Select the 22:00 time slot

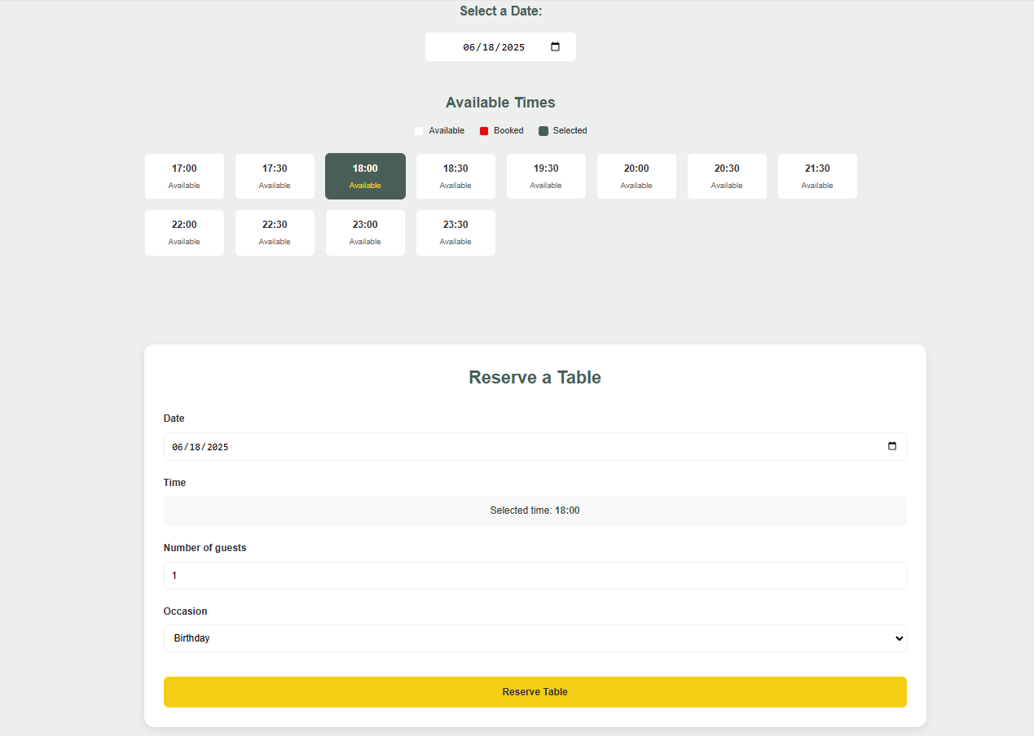(184, 233)
